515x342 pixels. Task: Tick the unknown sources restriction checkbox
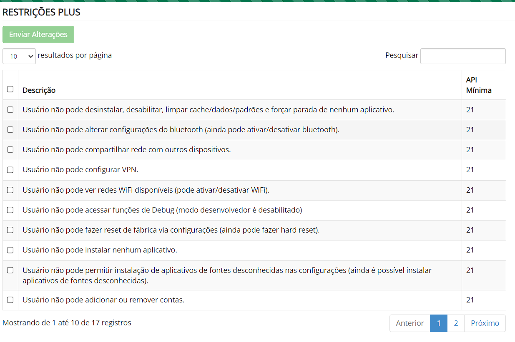10,270
